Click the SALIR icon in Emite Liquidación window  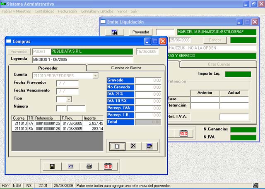(183, 133)
